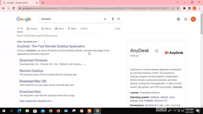Click More results from anydesk.com
Screen dimensions: 203x114
[36, 101]
